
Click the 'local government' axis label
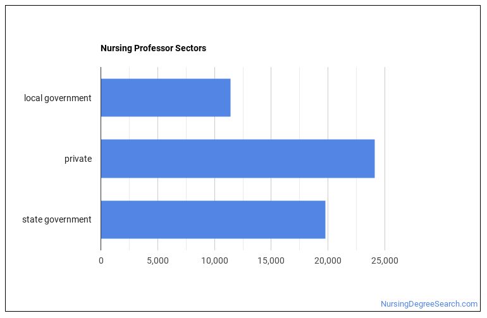coord(58,98)
